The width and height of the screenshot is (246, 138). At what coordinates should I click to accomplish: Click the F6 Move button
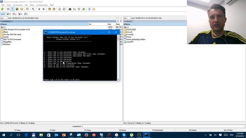[x=123, y=130]
